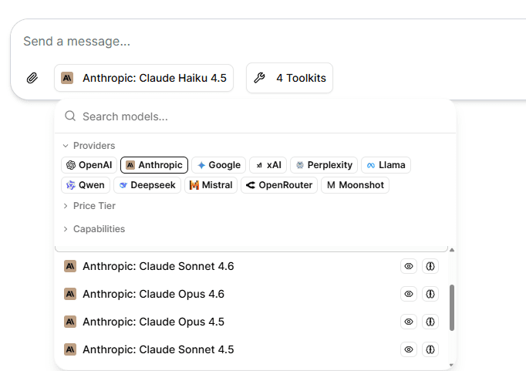
Task: Click the magnifier icon in model search
Action: (70, 116)
